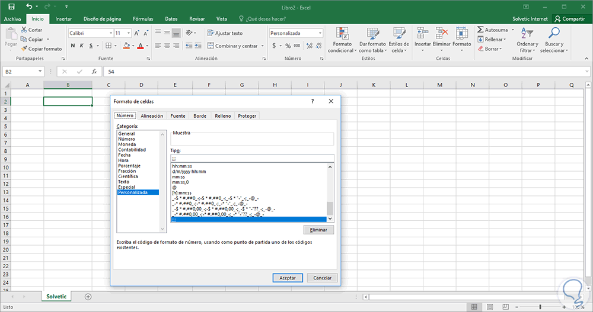This screenshot has width=593, height=312.
Task: Switch to the Alineación dialog tab
Action: click(x=152, y=116)
